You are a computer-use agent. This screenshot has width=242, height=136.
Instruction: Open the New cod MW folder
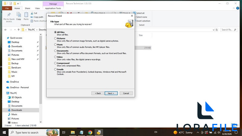18,59
